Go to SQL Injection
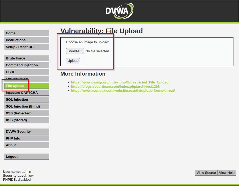This screenshot has height=186, width=239. [x=27, y=99]
